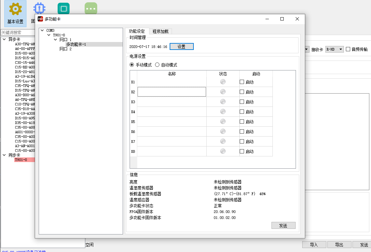Image resolution: width=371 pixels, height=252 pixels.
Task: Click the K2 name input field
Action: (172, 92)
